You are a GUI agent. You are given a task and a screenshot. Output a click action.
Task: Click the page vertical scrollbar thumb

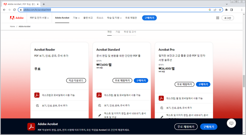[x=244, y=81]
